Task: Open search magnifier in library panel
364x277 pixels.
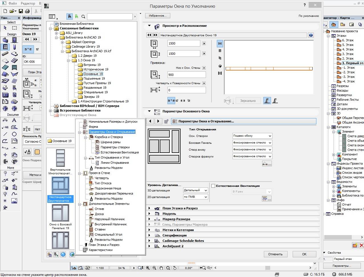Action: 83,17
